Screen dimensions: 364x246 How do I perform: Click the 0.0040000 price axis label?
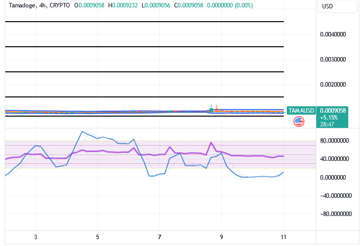(x=333, y=34)
